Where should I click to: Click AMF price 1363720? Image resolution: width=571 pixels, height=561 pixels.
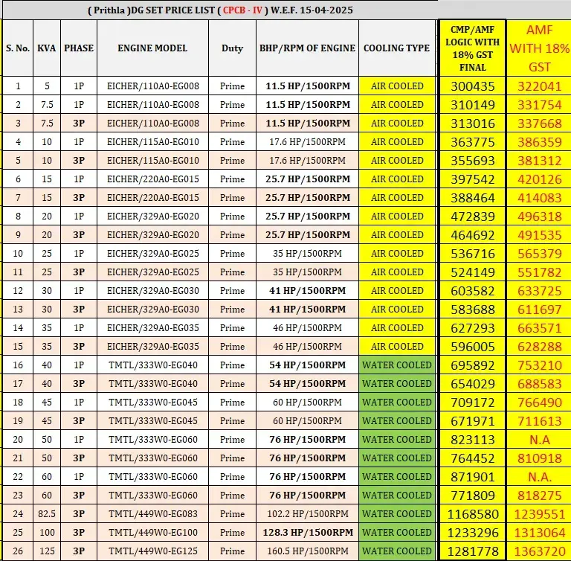(539, 551)
